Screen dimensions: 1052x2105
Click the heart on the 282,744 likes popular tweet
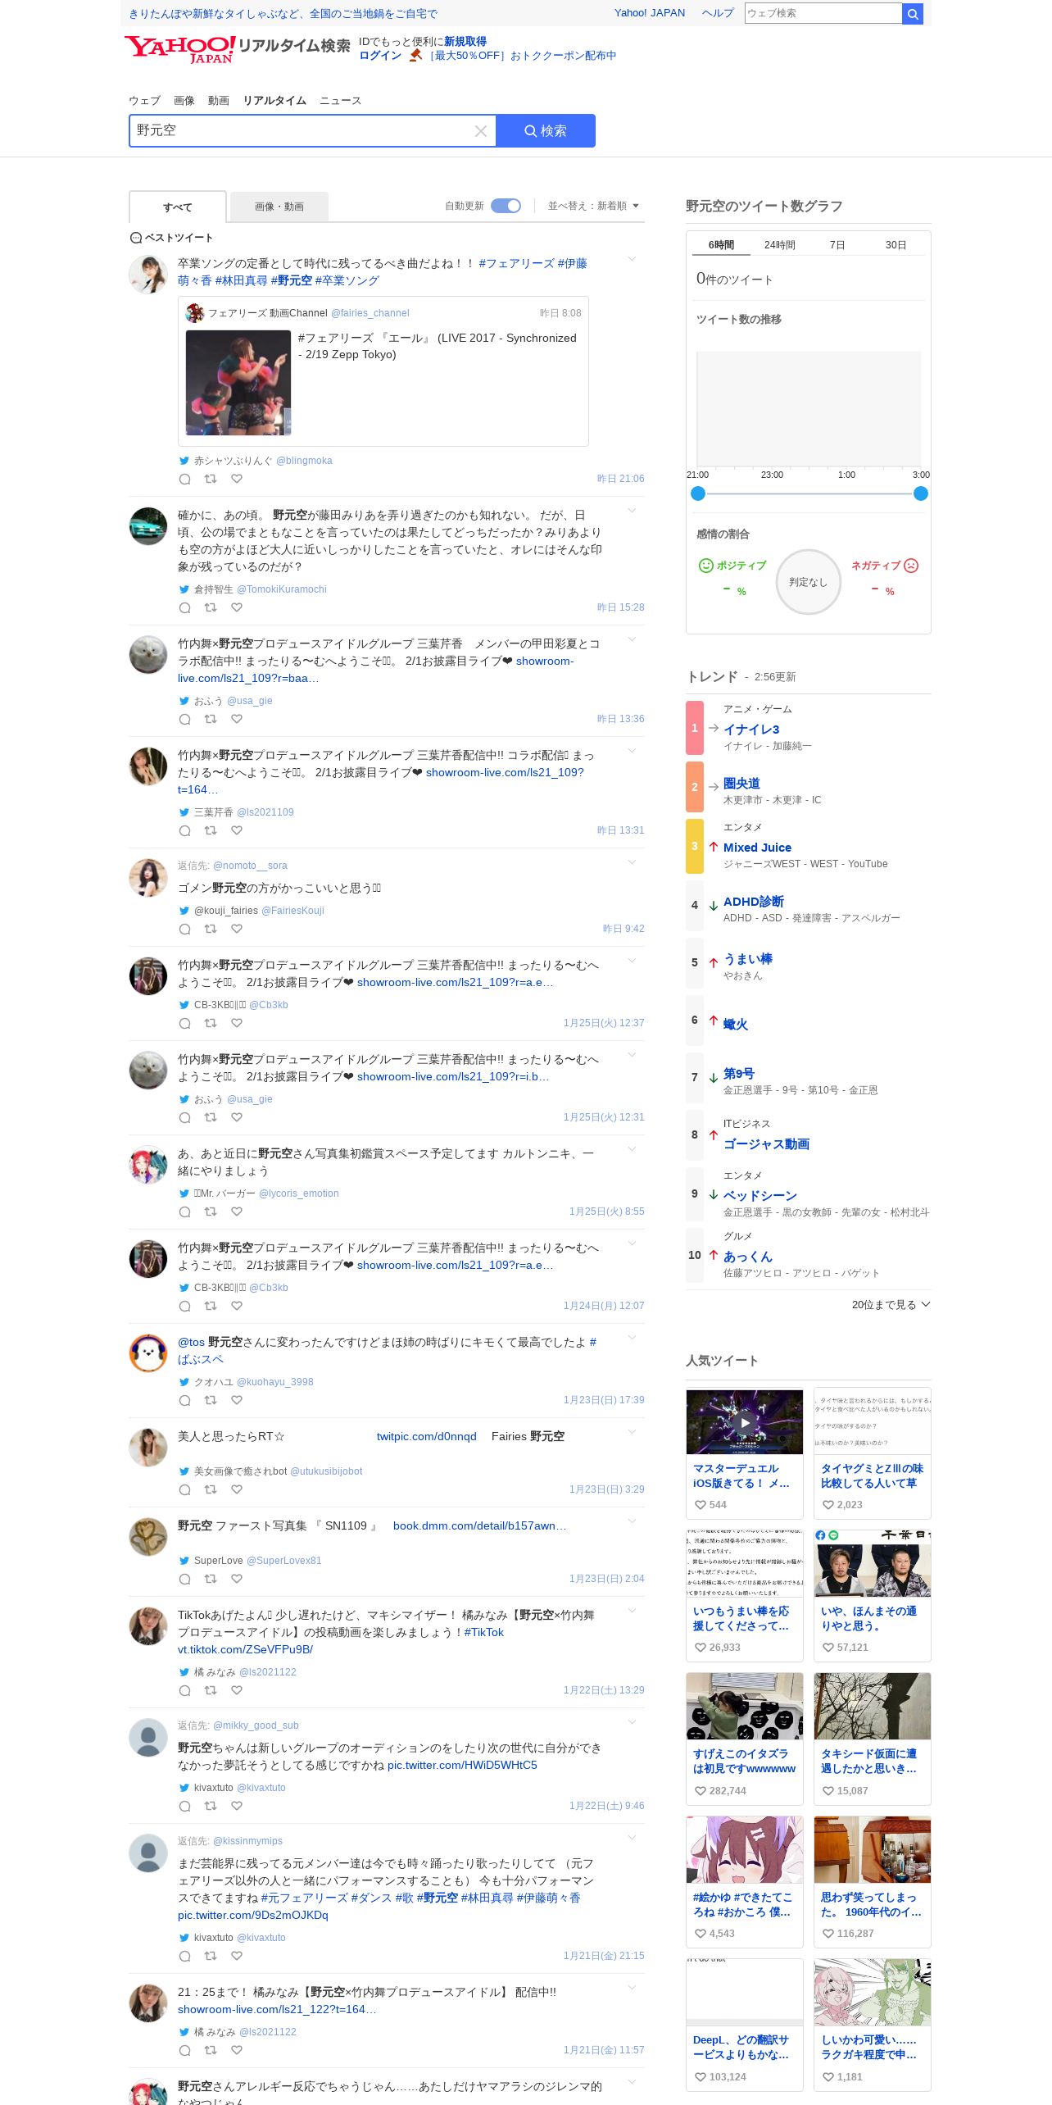701,1791
